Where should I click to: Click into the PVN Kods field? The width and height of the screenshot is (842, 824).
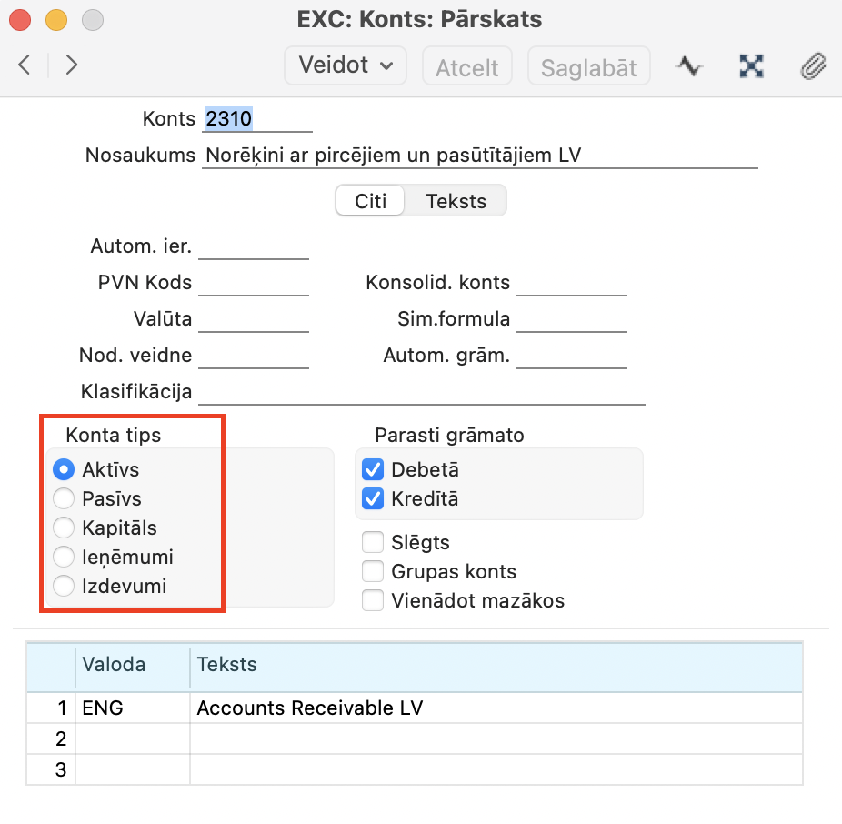click(253, 283)
